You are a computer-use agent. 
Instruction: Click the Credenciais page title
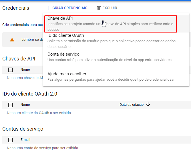[16, 8]
